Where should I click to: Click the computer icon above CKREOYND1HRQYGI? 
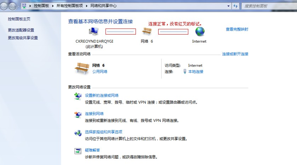pyautogui.click(x=94, y=31)
